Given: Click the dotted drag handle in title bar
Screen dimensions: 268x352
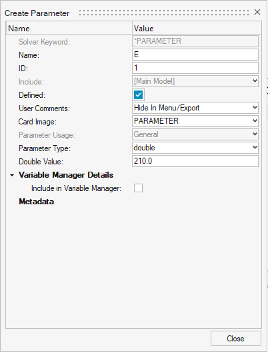Looking at the screenshot, I should pyautogui.click(x=164, y=13).
